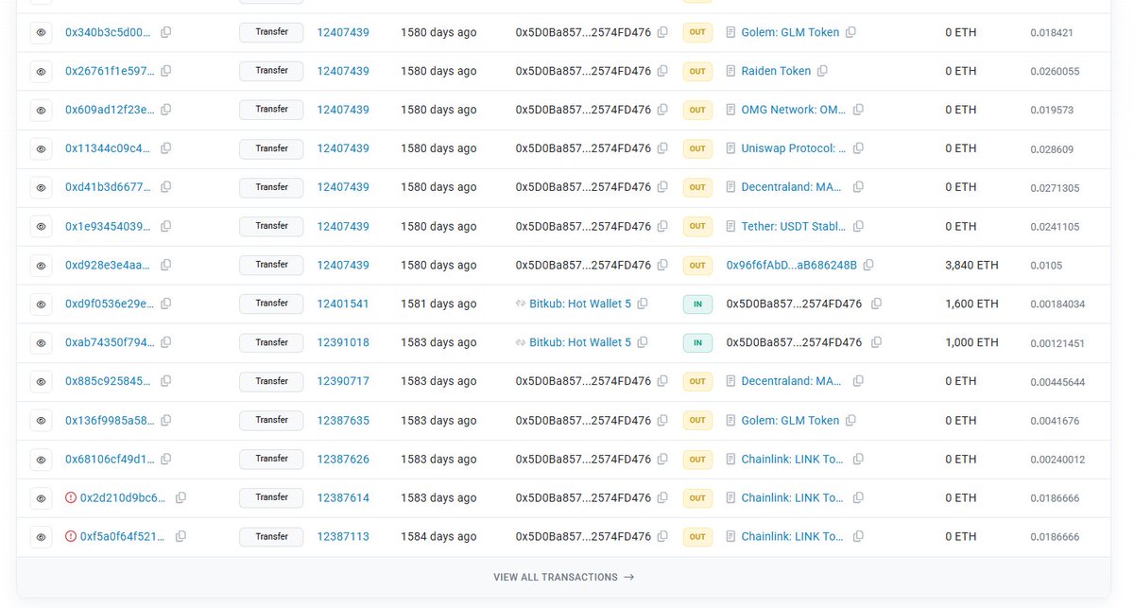This screenshot has width=1134, height=608.
Task: Open transaction 0x1e93454039 details
Action: pos(108,226)
